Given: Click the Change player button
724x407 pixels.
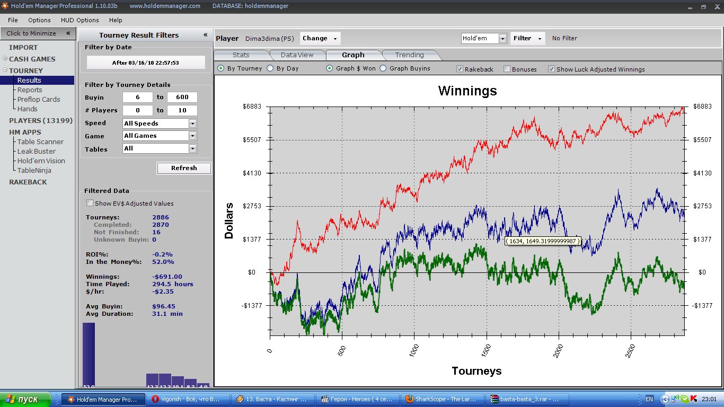Looking at the screenshot, I should [320, 38].
